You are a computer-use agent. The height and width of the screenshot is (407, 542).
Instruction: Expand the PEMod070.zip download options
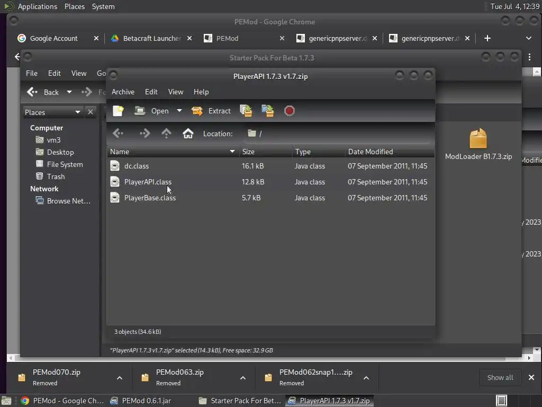click(120, 378)
